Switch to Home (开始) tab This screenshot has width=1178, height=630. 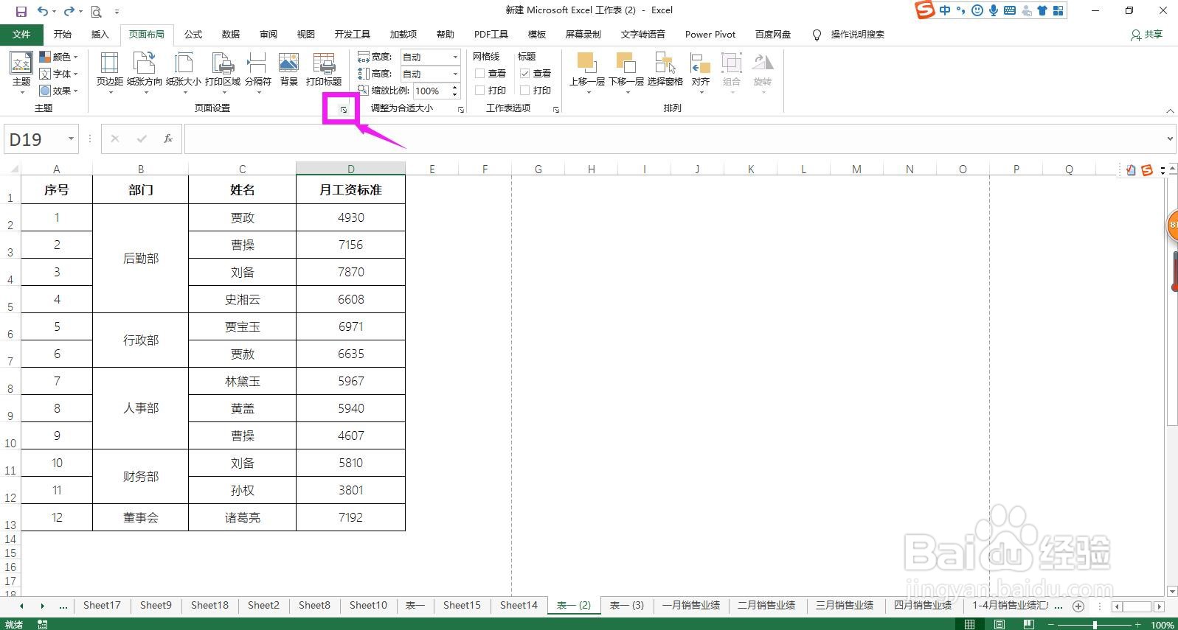click(x=63, y=35)
